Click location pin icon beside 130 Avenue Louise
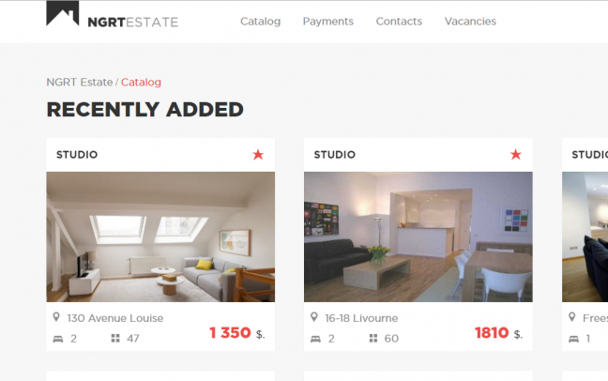The image size is (608, 381). point(56,318)
